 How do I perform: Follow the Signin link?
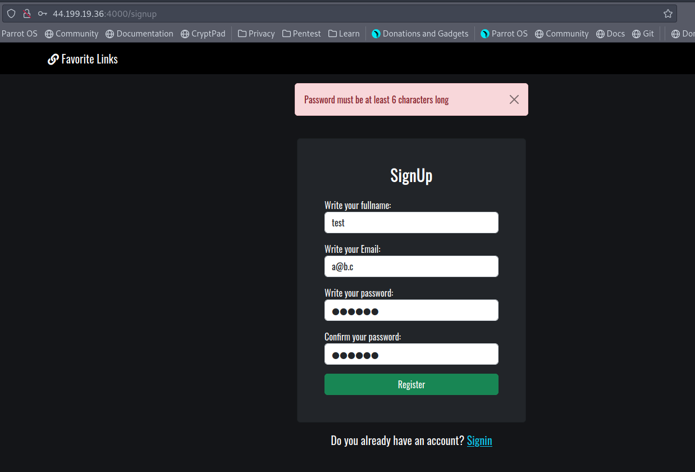pyautogui.click(x=479, y=441)
